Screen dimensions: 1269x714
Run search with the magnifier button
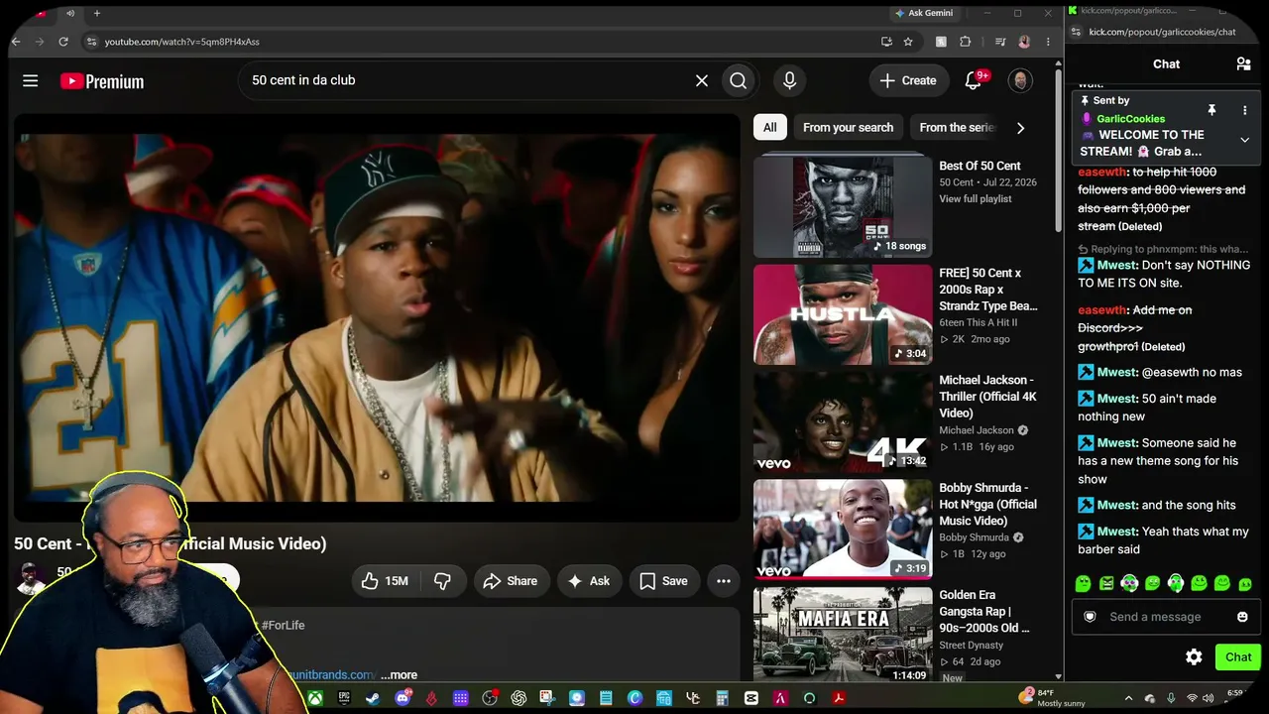(x=739, y=81)
